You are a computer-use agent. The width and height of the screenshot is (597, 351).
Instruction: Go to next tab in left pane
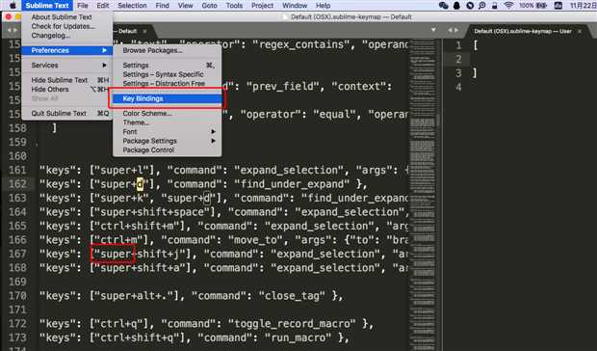pos(15,30)
